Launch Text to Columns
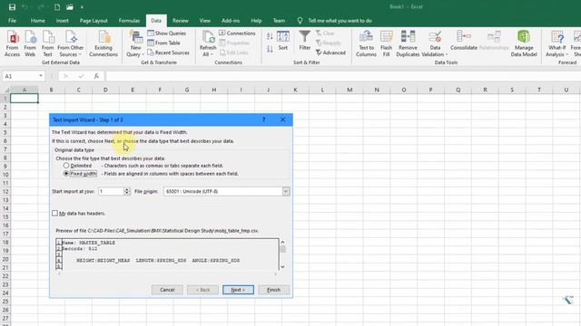Screen dimensions: 581x326 pos(366,43)
